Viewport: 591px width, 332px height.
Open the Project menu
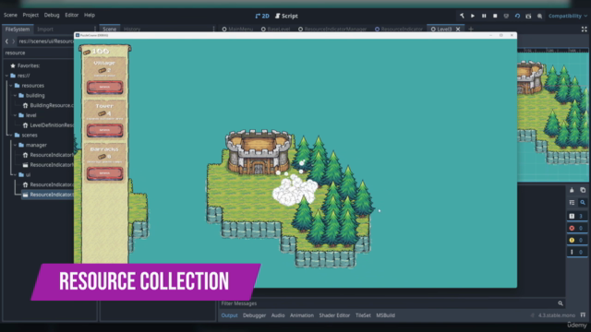tap(30, 15)
